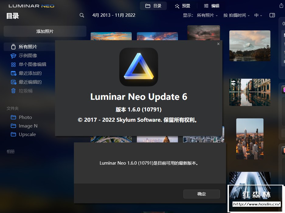Viewport: 285px width, 213px height.
Task: Select the canal street reflection photo thumbnail
Action: (x=250, y=92)
